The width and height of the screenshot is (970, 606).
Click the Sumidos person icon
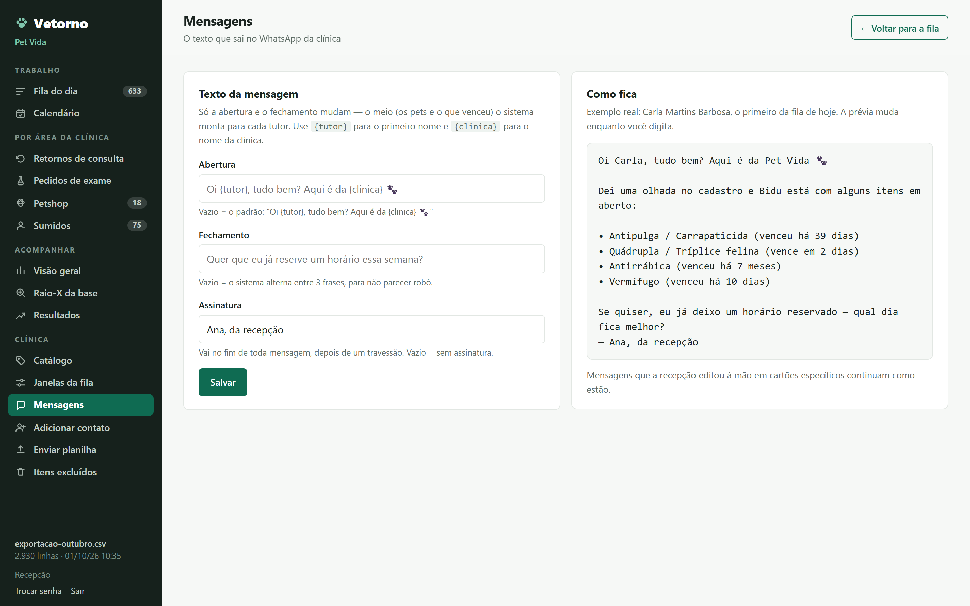pyautogui.click(x=21, y=226)
